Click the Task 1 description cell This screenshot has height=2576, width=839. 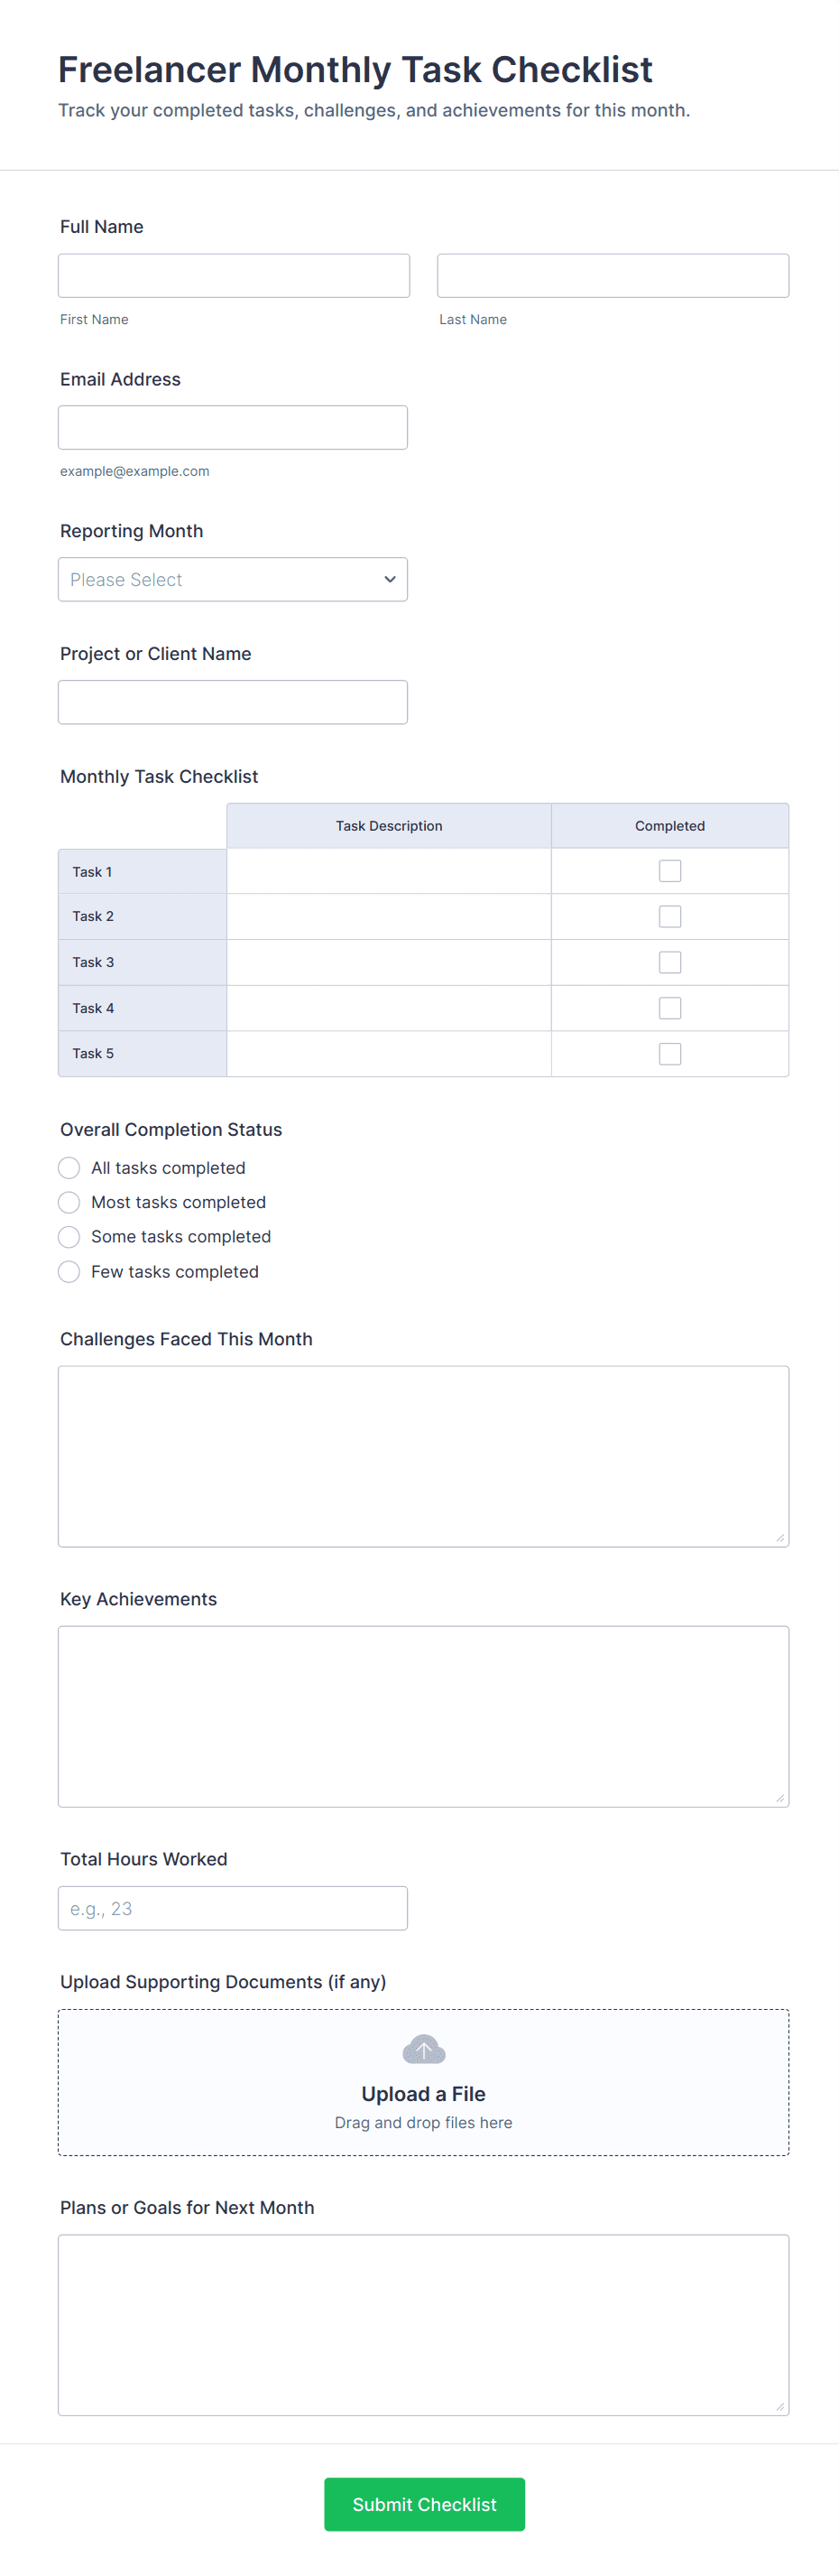pyautogui.click(x=389, y=871)
